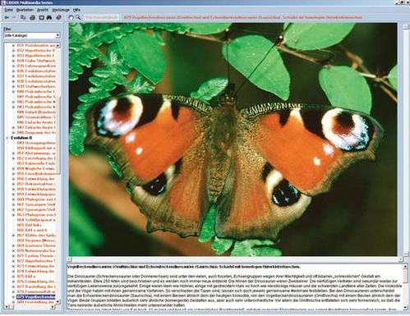Click the tree list scroll-right arrow
Screen dimensions: 410x316
(53, 307)
